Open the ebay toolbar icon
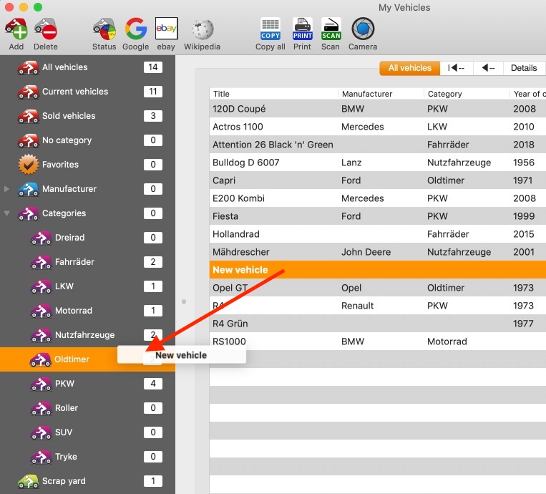Screen dimensions: 546x494 pos(166,29)
